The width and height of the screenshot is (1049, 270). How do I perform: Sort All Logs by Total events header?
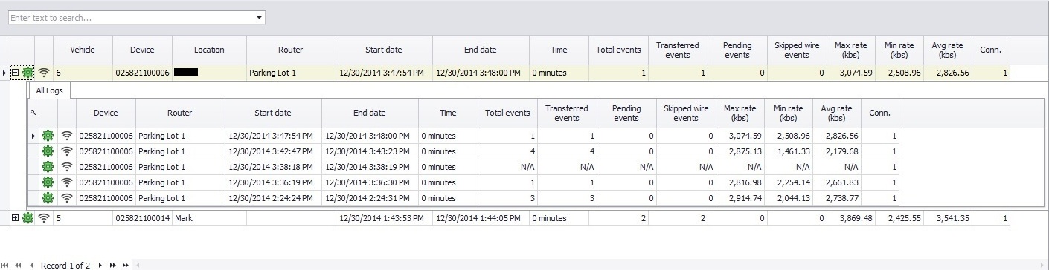[x=507, y=113]
